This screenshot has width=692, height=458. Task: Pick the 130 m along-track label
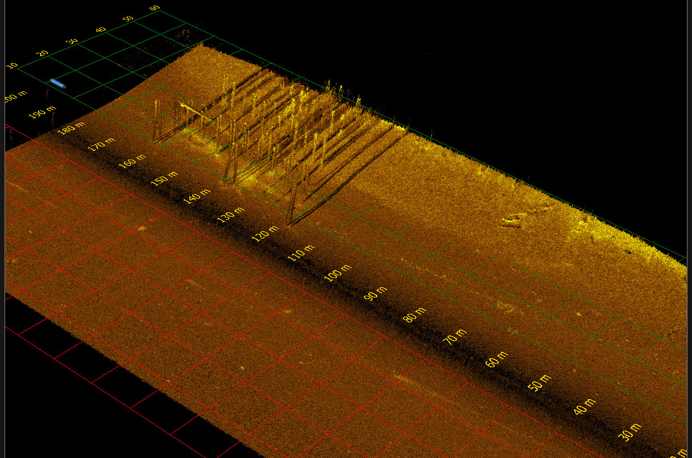(231, 214)
